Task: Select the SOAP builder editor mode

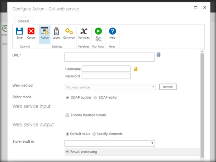Action: click(67, 98)
